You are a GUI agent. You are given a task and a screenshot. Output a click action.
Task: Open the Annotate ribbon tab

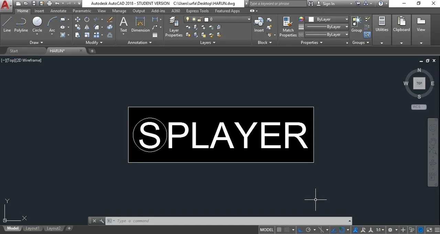(x=58, y=11)
